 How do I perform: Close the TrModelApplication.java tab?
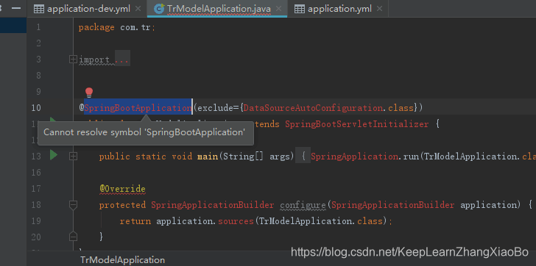pos(278,9)
